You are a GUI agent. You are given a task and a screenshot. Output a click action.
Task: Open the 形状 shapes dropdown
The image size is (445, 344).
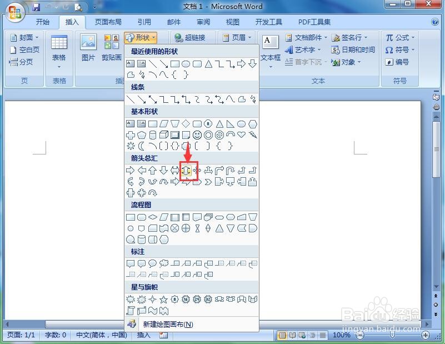click(141, 37)
